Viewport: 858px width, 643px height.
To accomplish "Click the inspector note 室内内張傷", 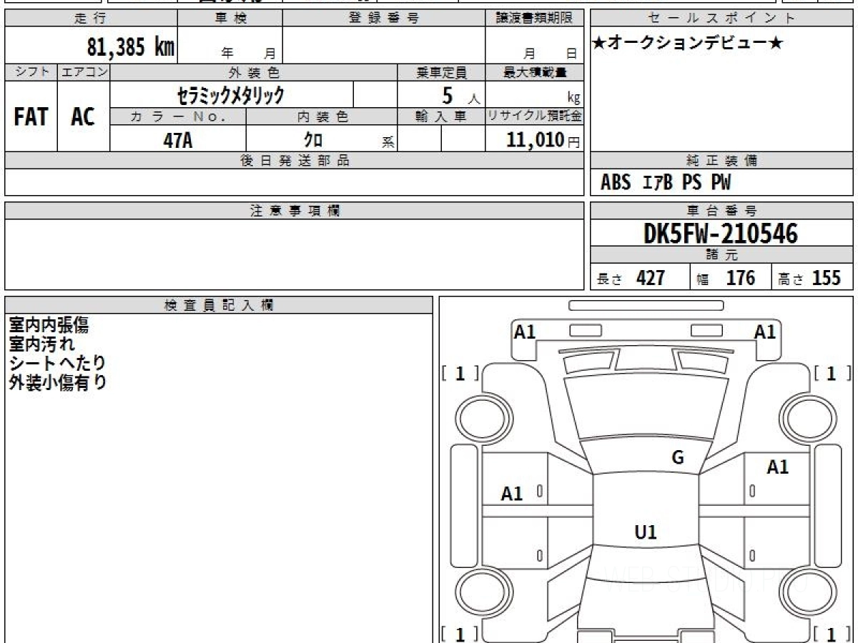I will click(49, 325).
